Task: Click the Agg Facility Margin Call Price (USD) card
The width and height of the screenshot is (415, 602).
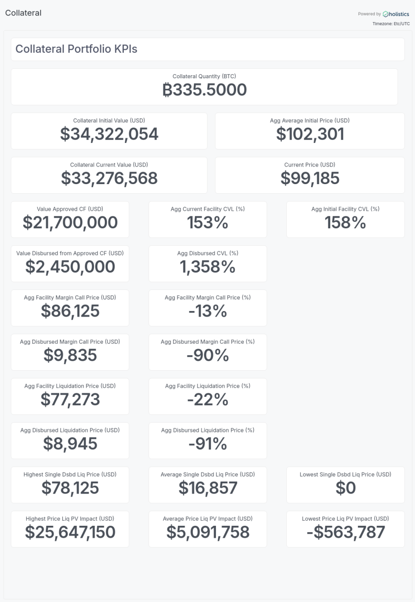Action: tap(70, 308)
